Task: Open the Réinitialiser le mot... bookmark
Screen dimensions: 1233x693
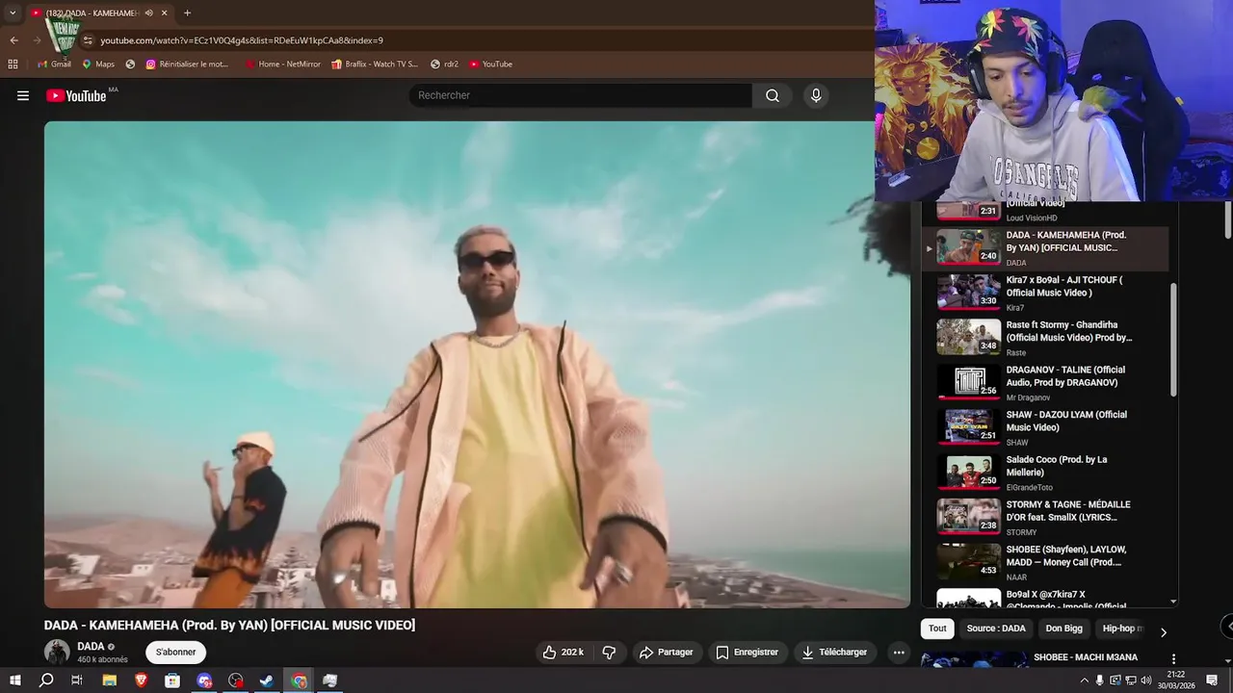Action: (188, 64)
